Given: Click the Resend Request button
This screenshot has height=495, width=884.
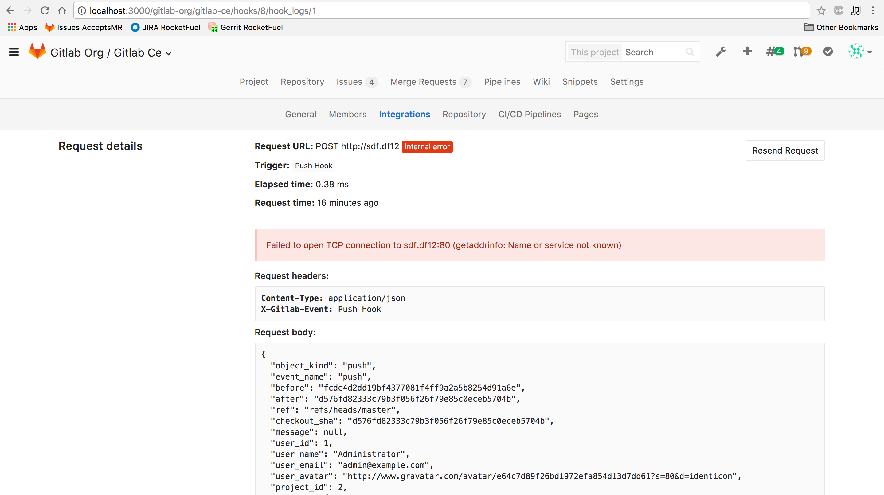Looking at the screenshot, I should [x=785, y=150].
